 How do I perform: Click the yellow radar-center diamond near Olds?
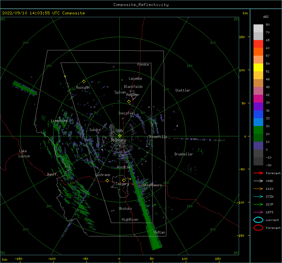point(120,136)
